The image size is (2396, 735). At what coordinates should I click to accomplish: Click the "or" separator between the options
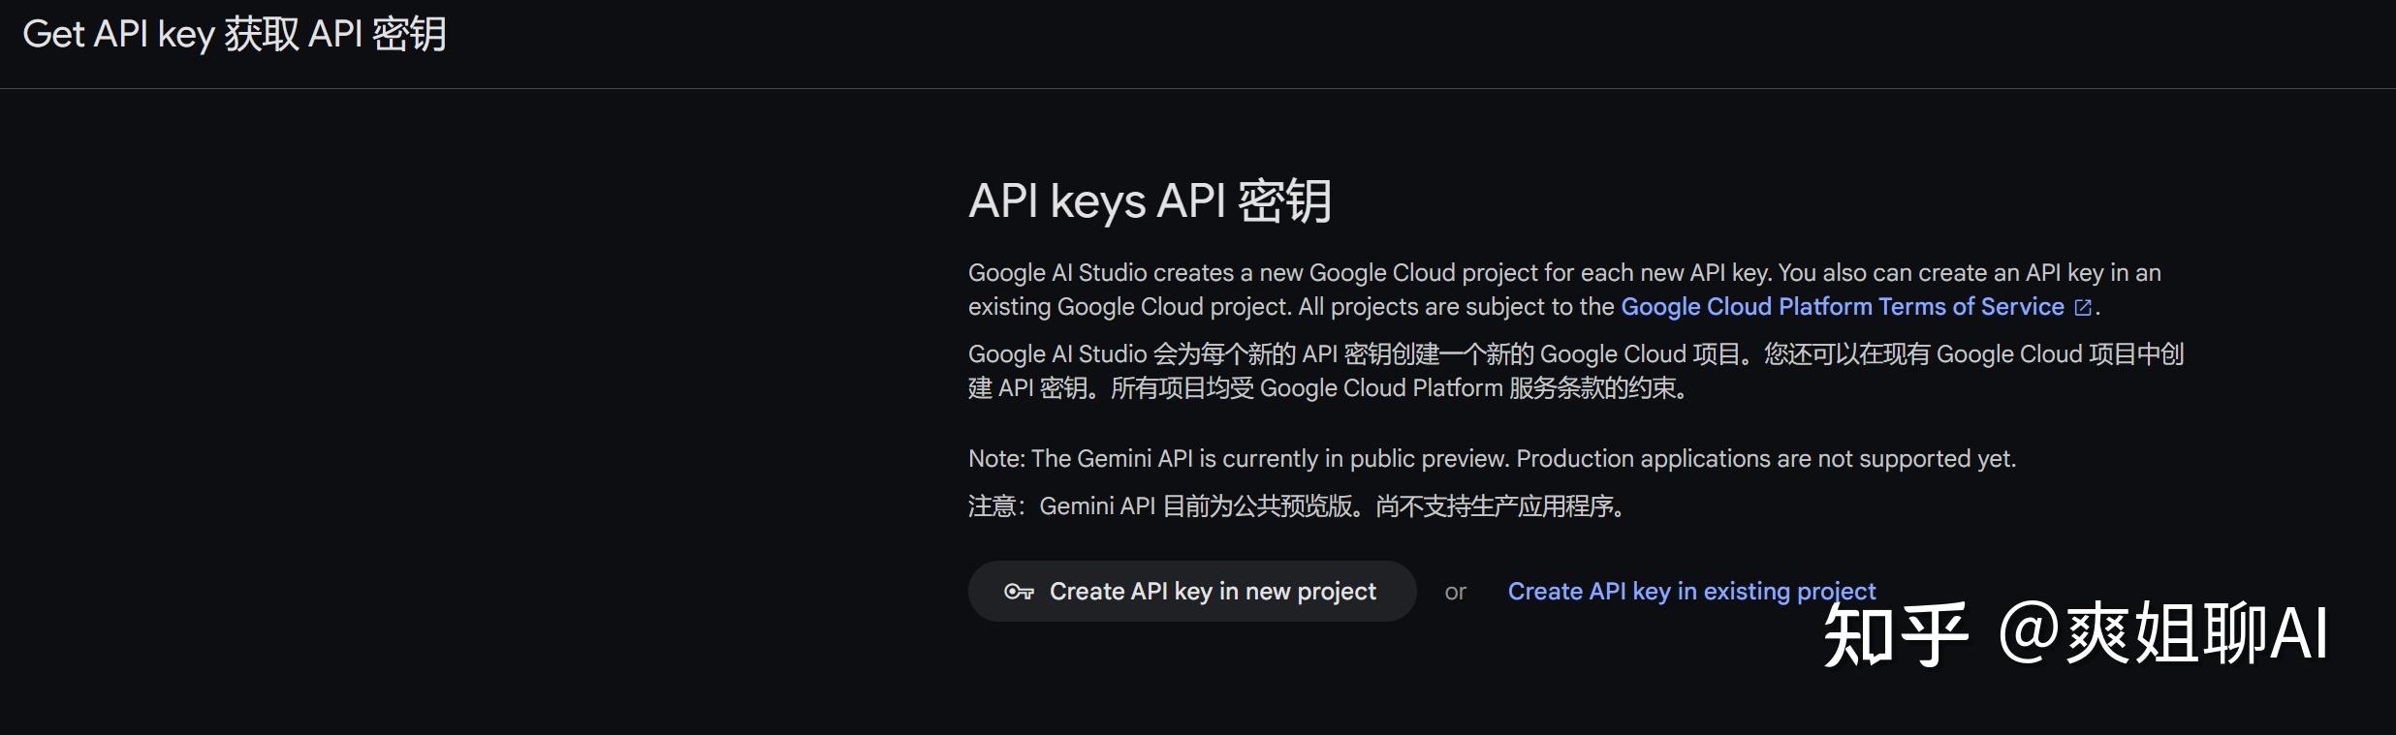click(x=1455, y=593)
